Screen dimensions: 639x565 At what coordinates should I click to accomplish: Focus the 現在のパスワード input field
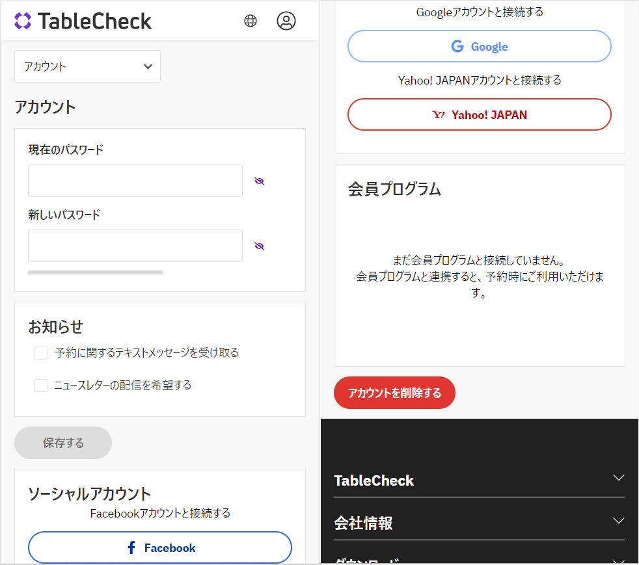coord(135,181)
